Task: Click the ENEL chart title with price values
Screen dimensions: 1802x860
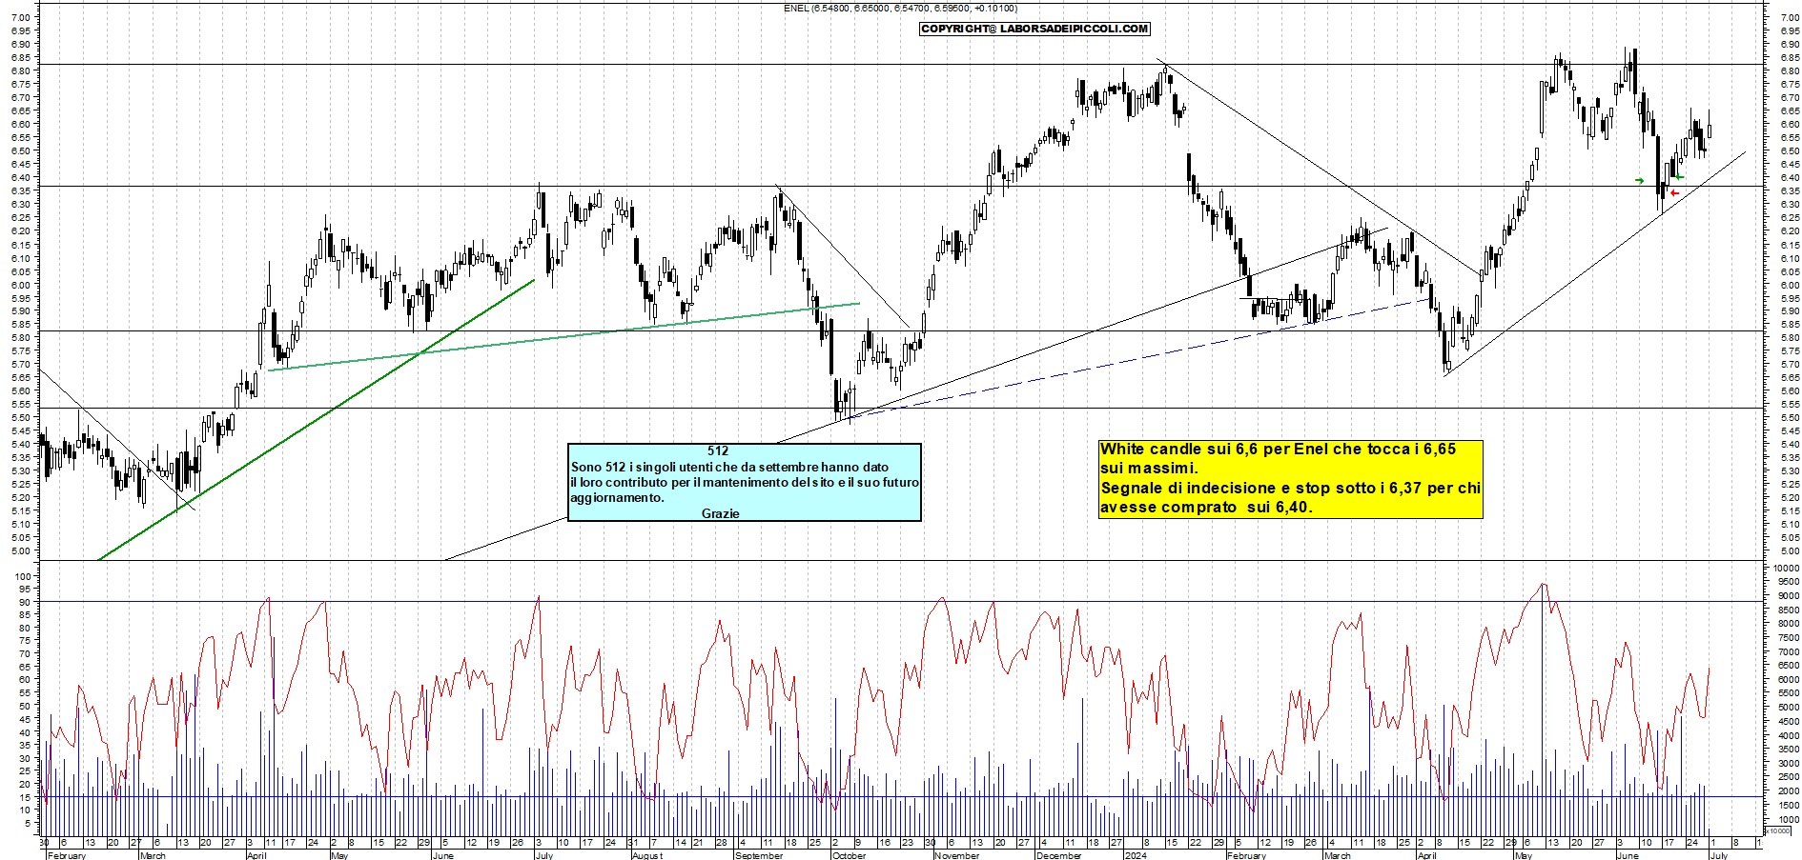Action: [x=900, y=8]
